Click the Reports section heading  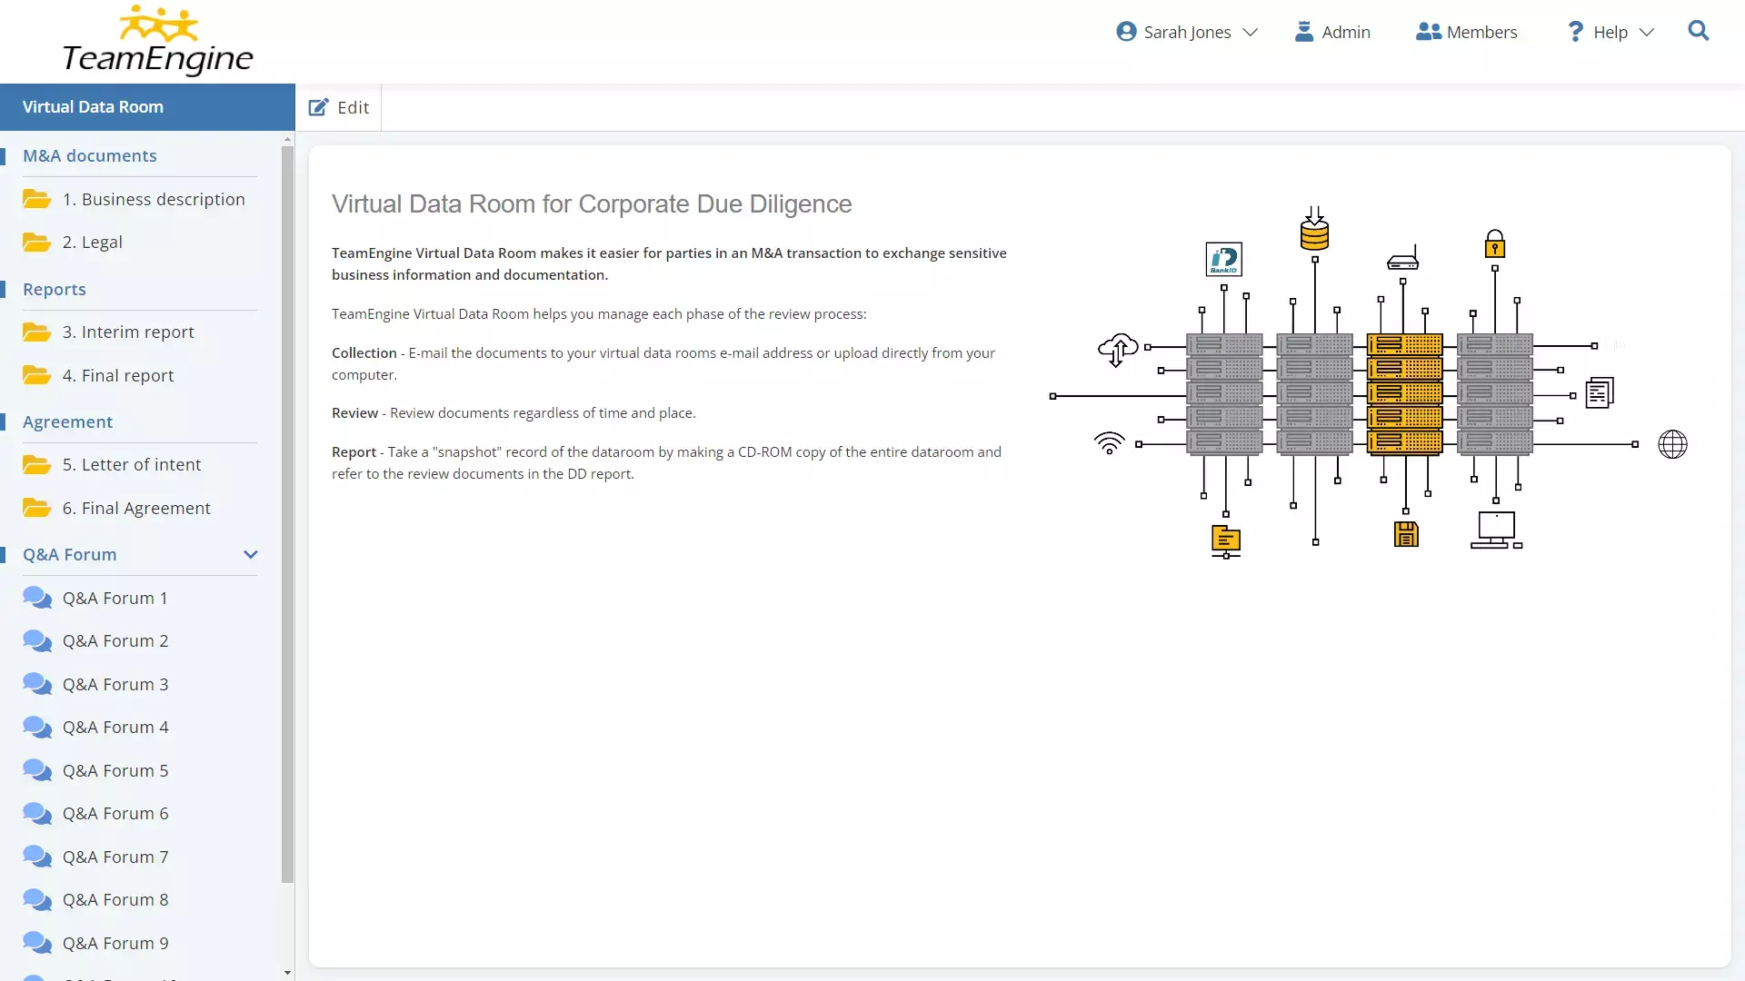[55, 289]
